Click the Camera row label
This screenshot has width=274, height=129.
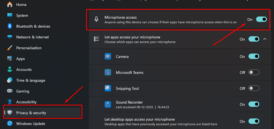click(x=122, y=57)
